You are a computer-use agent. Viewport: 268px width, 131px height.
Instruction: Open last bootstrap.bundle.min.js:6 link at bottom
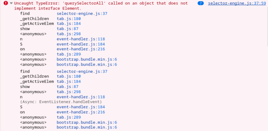pos(87,127)
